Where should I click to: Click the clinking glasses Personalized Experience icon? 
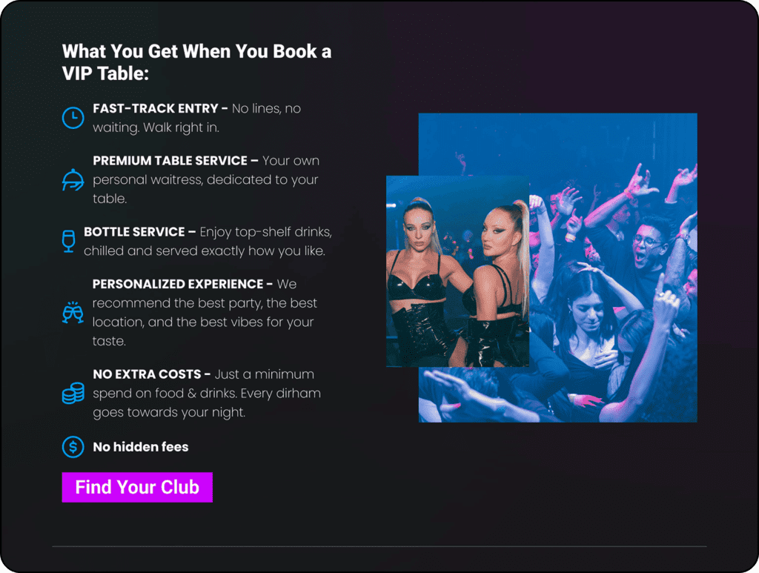73,313
